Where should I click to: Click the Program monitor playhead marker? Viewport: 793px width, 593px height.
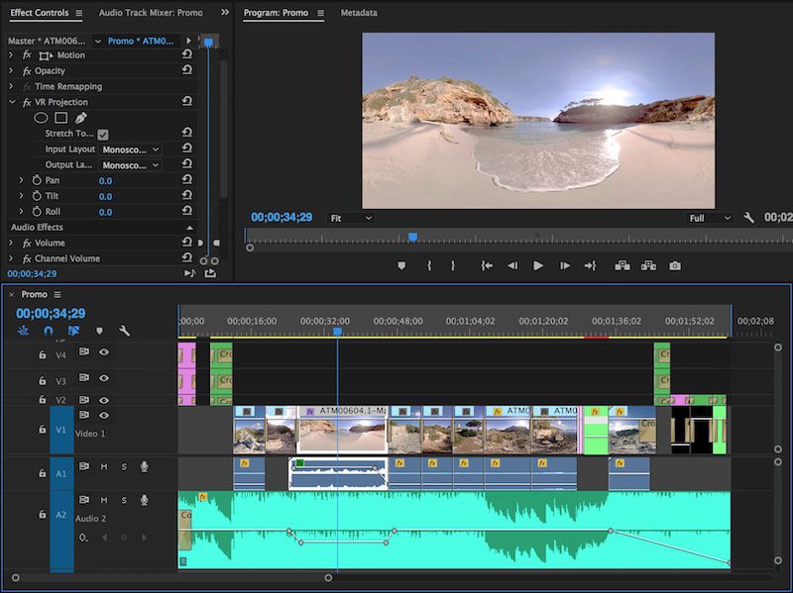(x=412, y=237)
